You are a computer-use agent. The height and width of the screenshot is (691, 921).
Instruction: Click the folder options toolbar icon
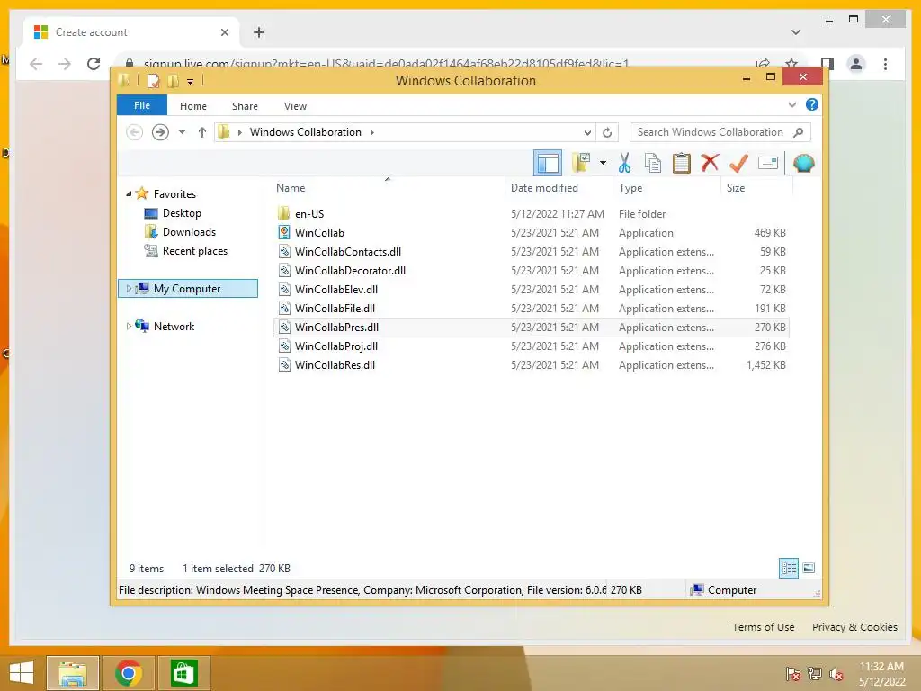(x=581, y=163)
